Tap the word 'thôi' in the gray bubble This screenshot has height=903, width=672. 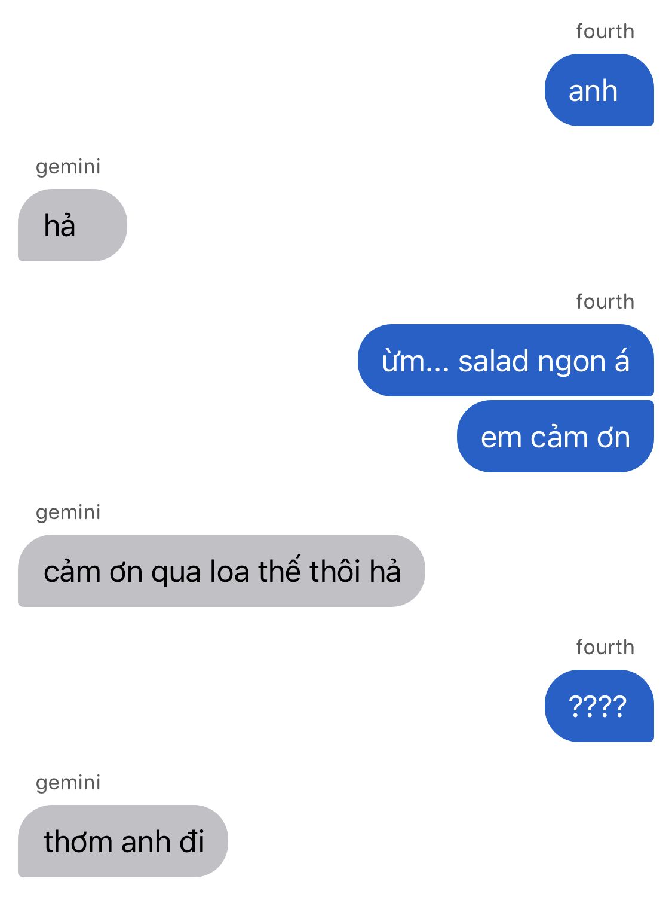[335, 571]
